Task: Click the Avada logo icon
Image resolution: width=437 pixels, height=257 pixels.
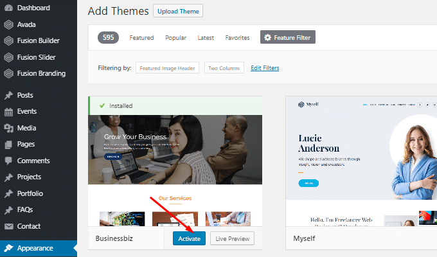Action: tap(8, 24)
